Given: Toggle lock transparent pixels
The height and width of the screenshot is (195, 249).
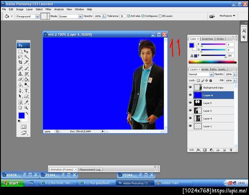Looking at the screenshot, I should click(198, 81).
